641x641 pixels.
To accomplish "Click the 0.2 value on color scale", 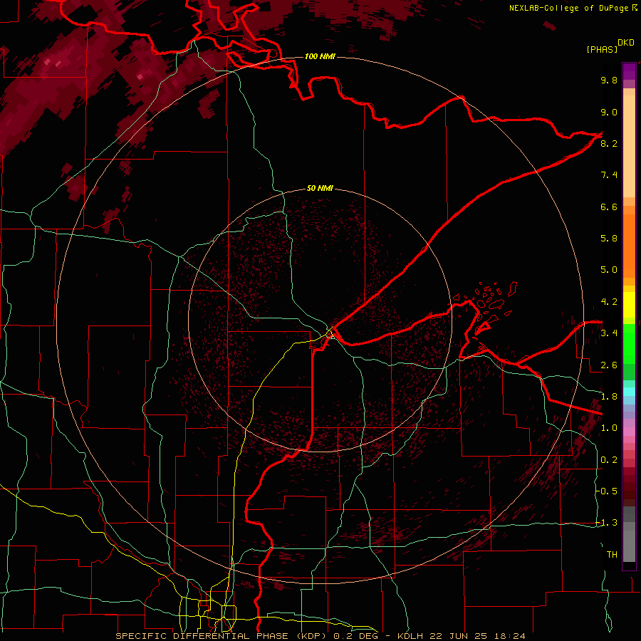I will pyautogui.click(x=609, y=460).
